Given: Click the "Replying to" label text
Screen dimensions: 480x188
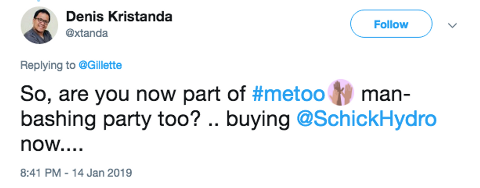Looking at the screenshot, I should click(48, 65).
